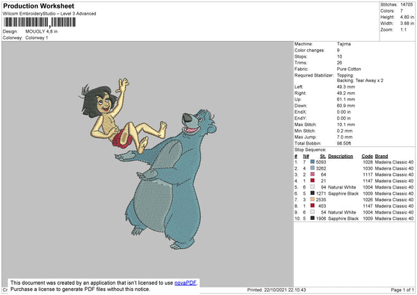This screenshot has height=295, width=417.
Task: Click stitch count '3262' in stop 2
Action: [321, 168]
